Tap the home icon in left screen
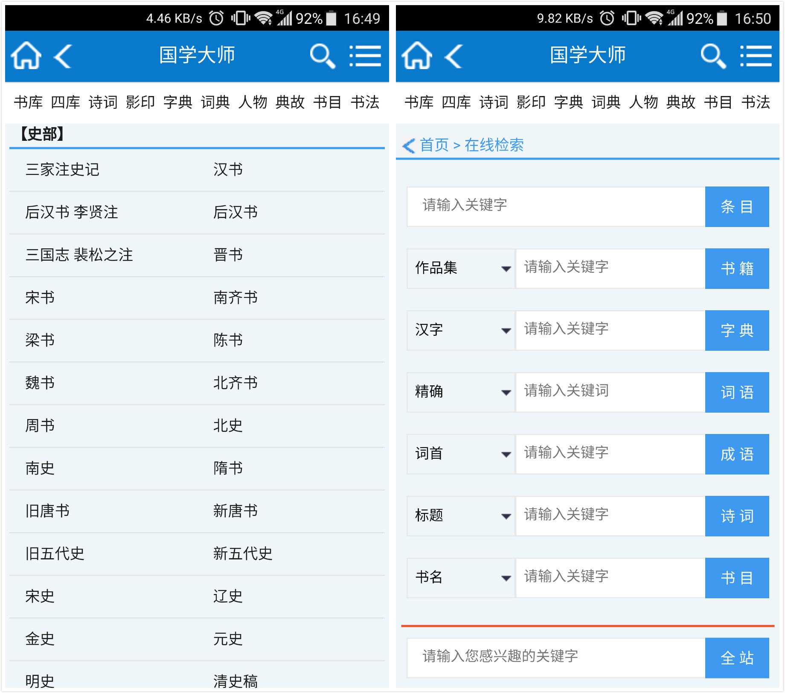785x693 pixels. click(x=26, y=55)
